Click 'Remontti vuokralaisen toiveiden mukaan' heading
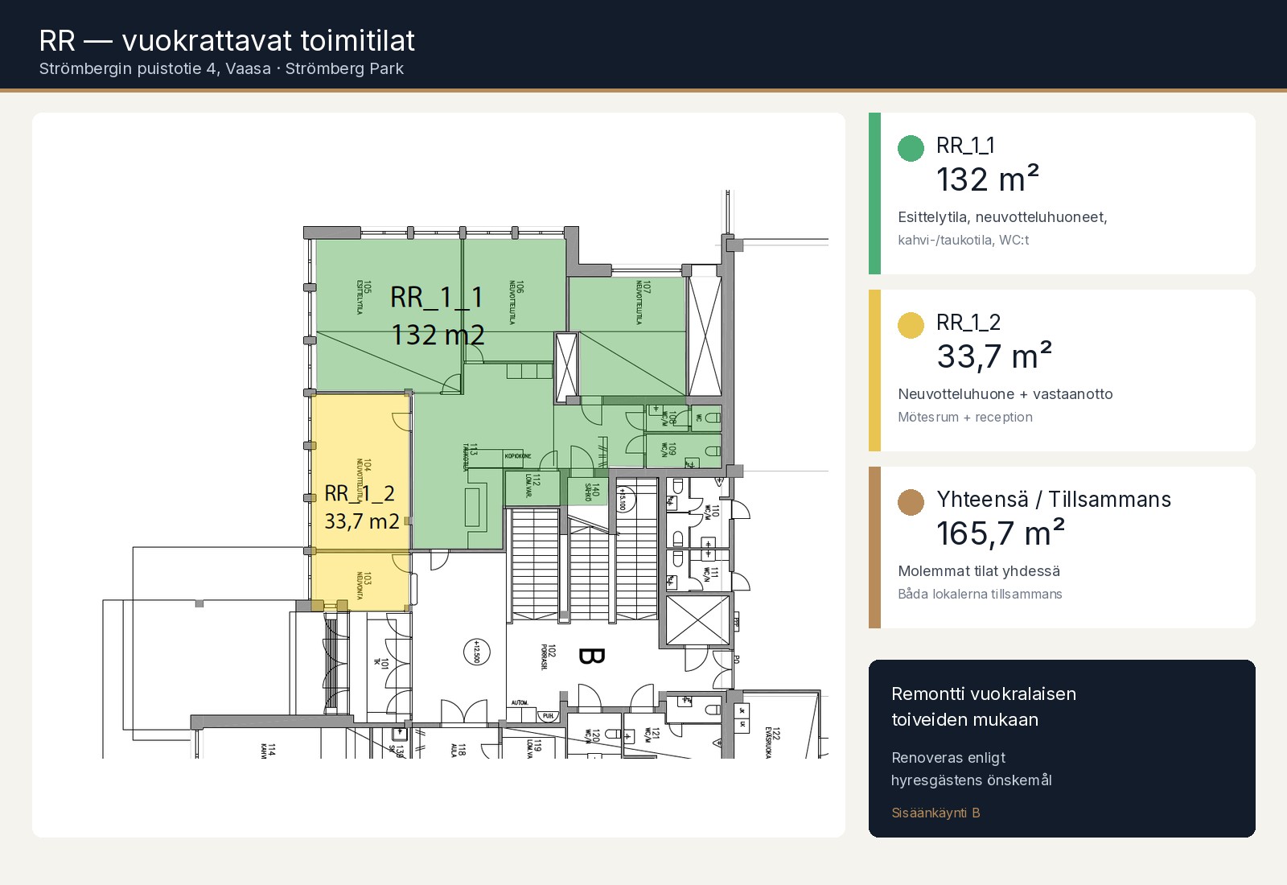Viewport: 1287px width, 885px height. click(984, 706)
